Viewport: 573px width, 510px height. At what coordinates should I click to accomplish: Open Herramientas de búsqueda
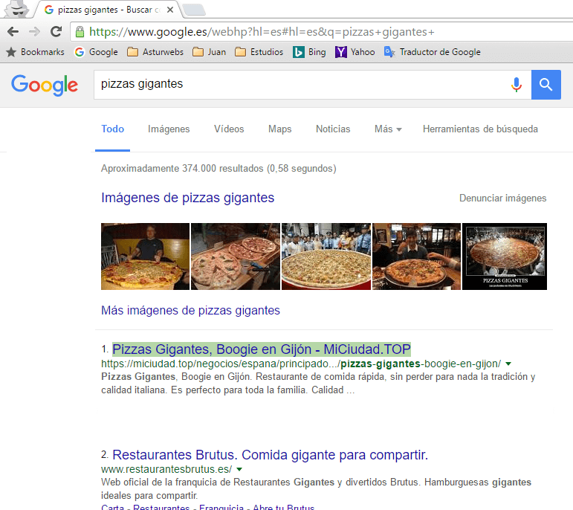tap(480, 129)
